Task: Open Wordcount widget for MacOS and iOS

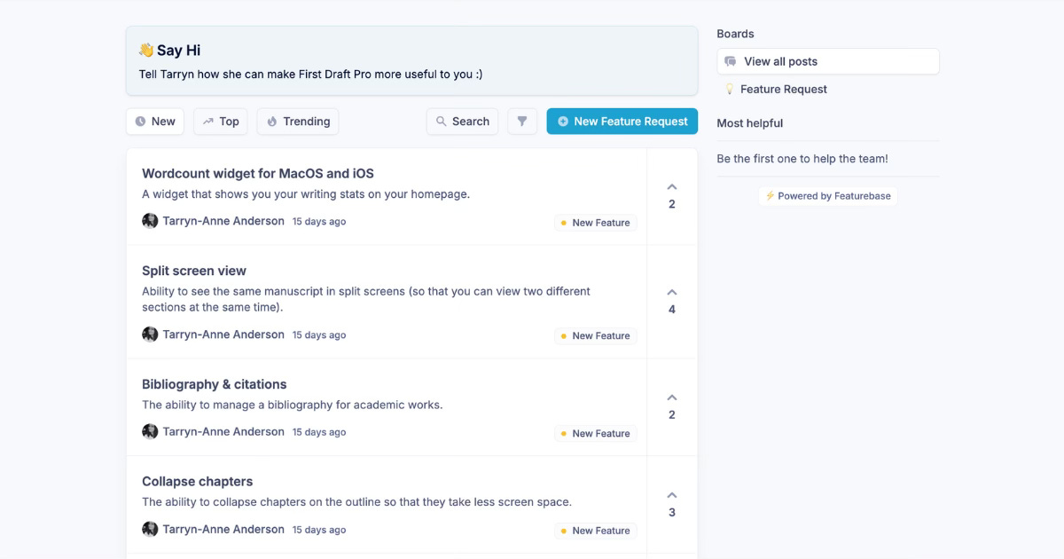Action: (x=258, y=173)
